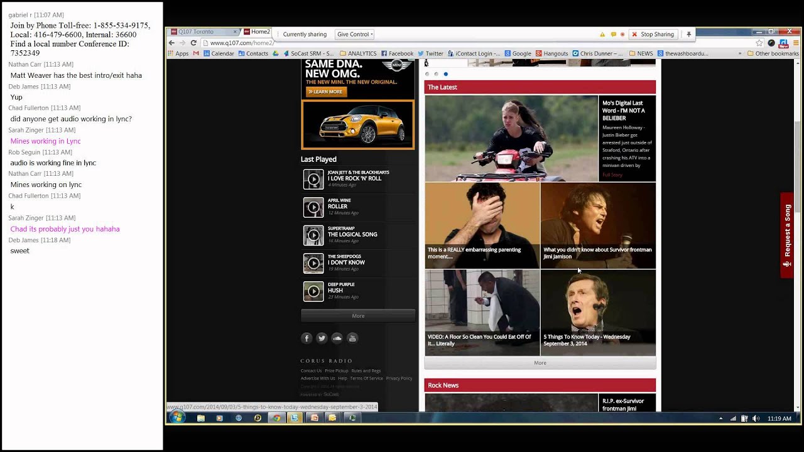Open Chrome from the taskbar
The height and width of the screenshot is (452, 804).
(x=276, y=418)
